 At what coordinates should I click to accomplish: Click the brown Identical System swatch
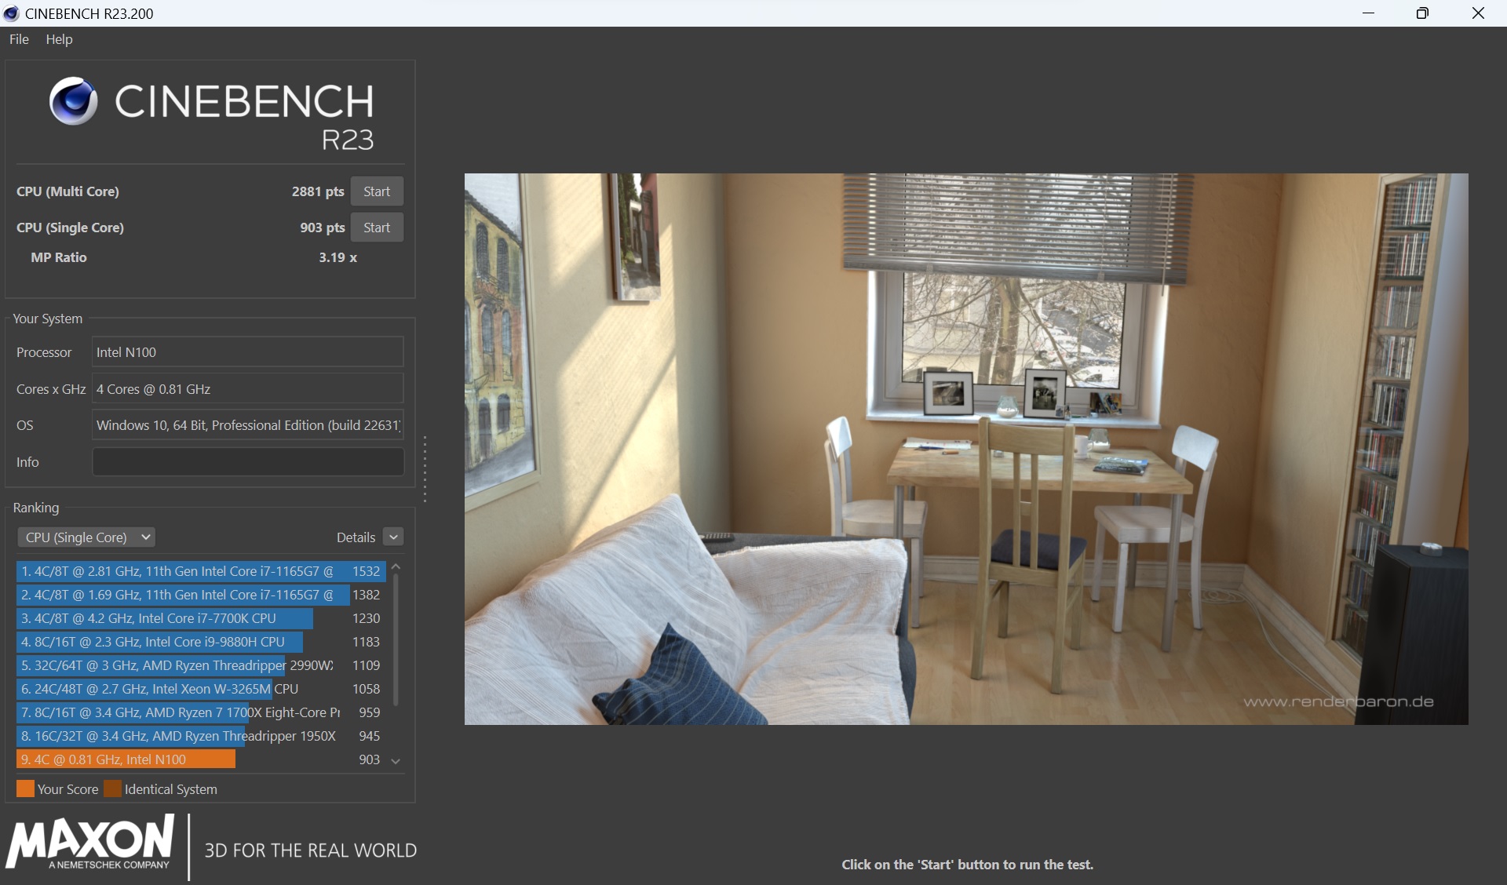113,788
